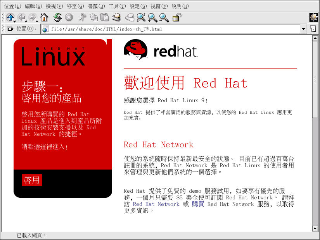The height and width of the screenshot is (240, 320).
Task: Click the Up directory arrow icon
Action: pos(10,17)
